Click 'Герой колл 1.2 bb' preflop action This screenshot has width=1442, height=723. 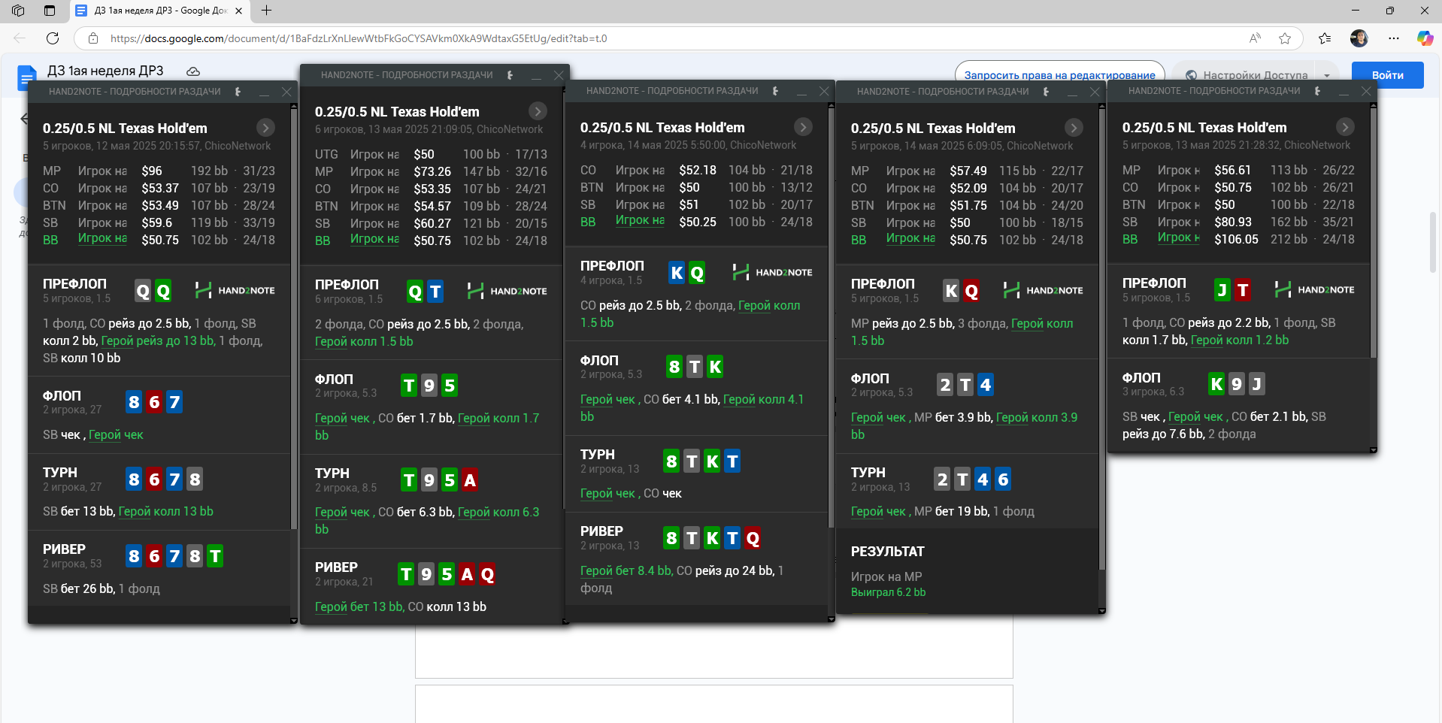point(1240,340)
